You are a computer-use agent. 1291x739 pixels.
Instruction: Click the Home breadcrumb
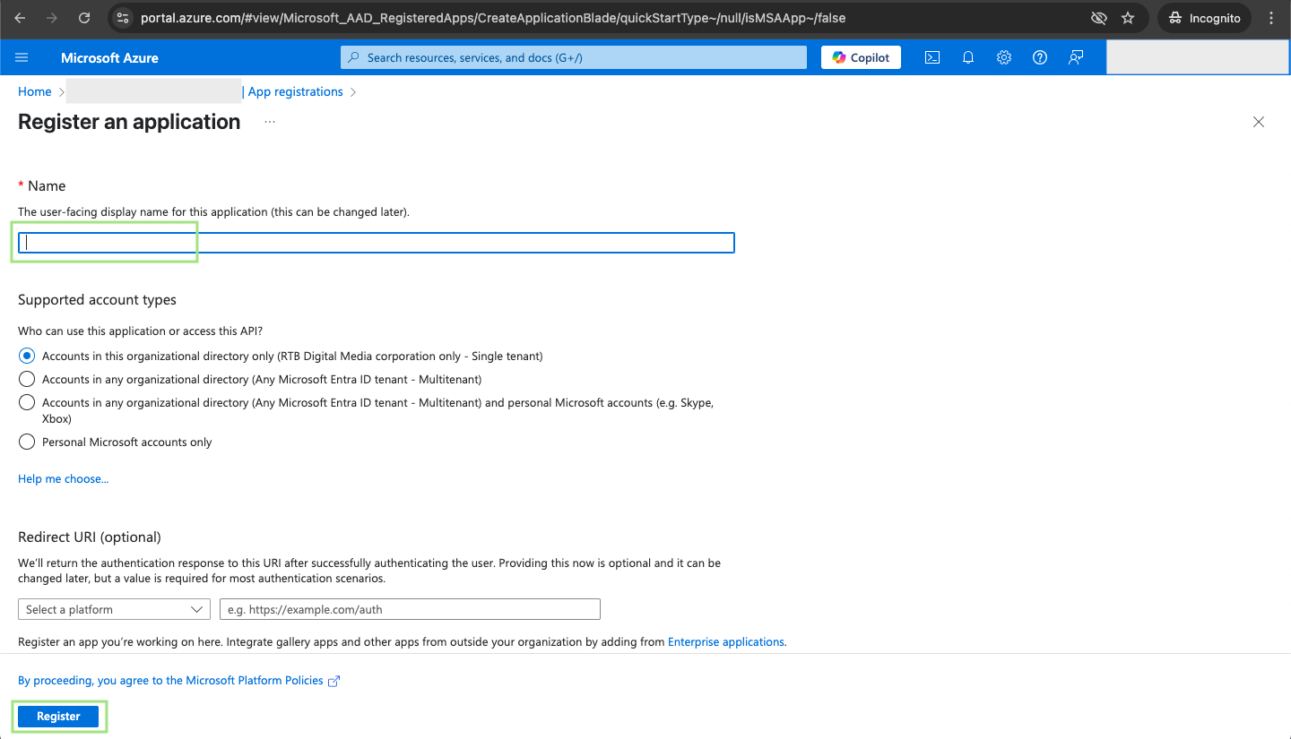[x=35, y=91]
